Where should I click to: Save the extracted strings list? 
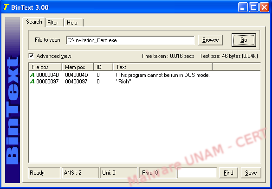point(251,173)
